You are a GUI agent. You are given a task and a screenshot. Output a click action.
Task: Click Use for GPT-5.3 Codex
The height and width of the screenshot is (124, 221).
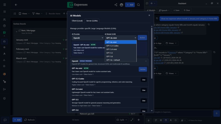click(144, 80)
